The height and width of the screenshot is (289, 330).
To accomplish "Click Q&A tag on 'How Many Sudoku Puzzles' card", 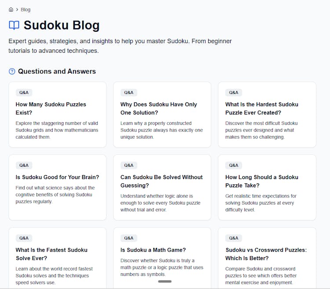I will 24,92.
